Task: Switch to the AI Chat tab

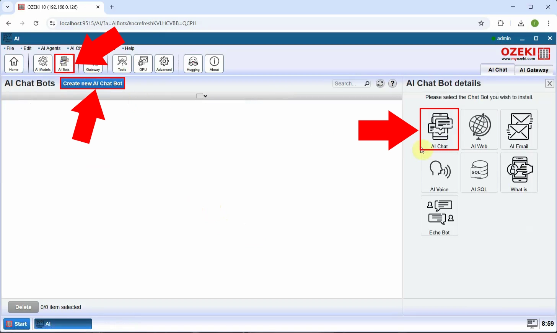Action: pyautogui.click(x=498, y=70)
